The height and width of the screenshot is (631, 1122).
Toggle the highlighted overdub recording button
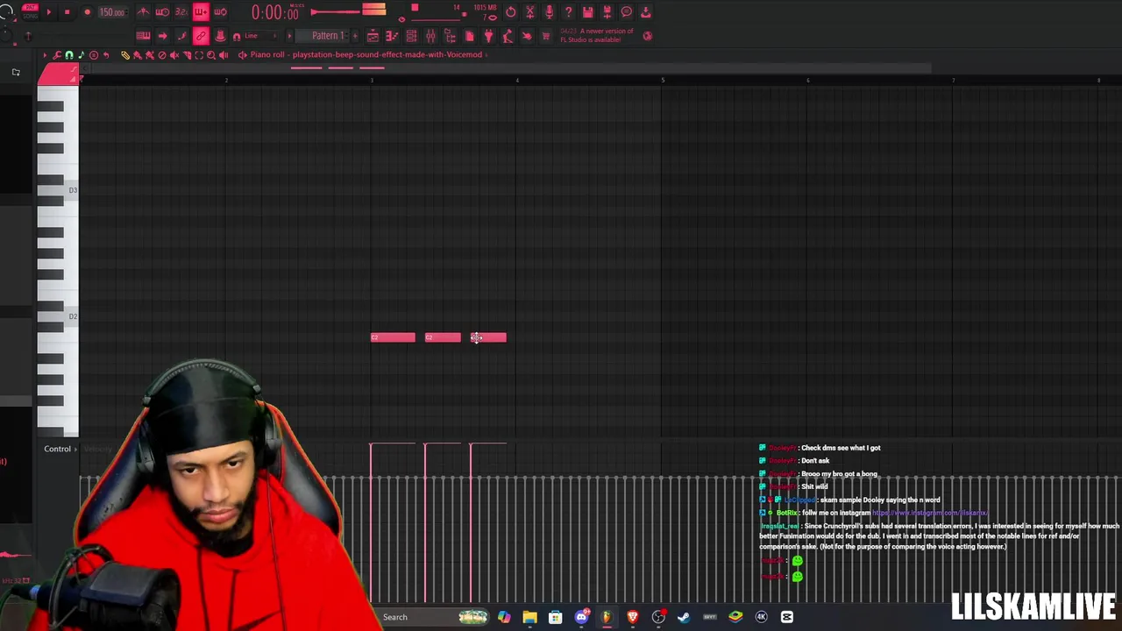(x=201, y=12)
